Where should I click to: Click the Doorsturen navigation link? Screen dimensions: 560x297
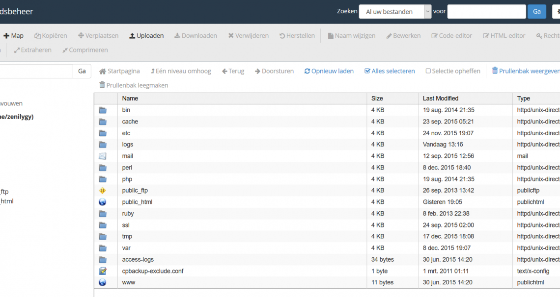point(274,71)
